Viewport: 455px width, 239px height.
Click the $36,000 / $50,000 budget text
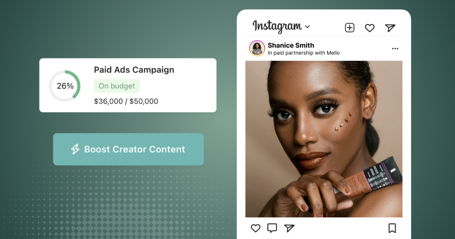[126, 101]
